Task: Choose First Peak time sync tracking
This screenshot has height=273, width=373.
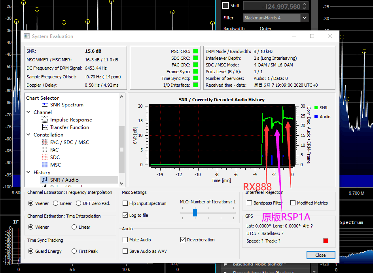Action: click(x=74, y=251)
